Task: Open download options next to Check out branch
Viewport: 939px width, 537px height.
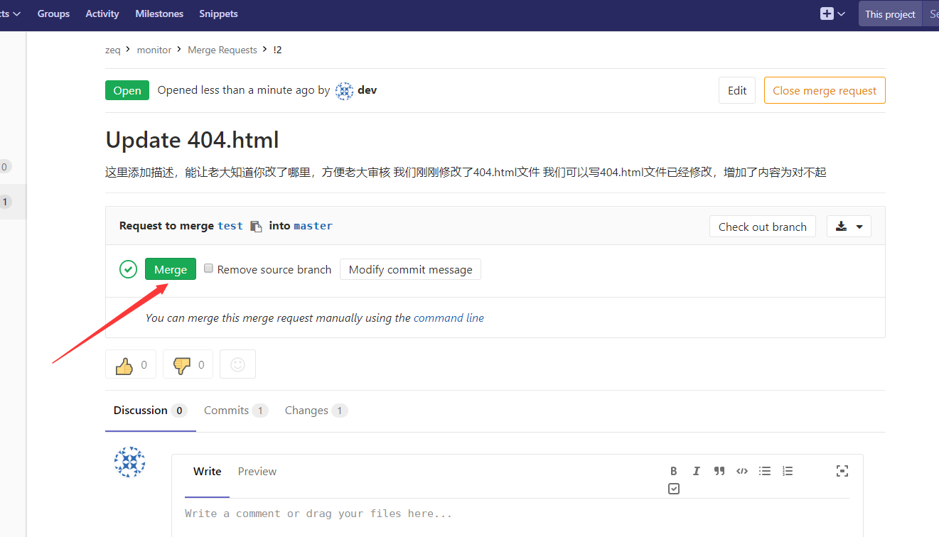Action: click(x=849, y=226)
